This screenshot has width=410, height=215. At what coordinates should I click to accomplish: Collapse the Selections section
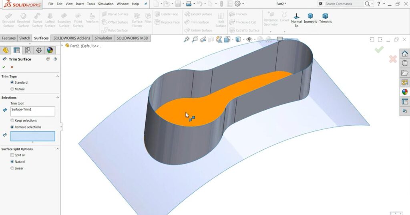pos(58,97)
